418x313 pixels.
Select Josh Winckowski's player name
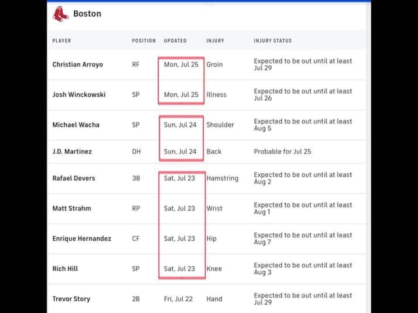click(x=79, y=95)
